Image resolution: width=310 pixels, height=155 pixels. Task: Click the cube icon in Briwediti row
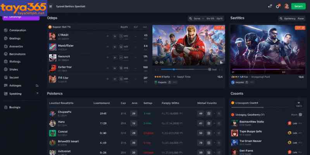point(208,143)
